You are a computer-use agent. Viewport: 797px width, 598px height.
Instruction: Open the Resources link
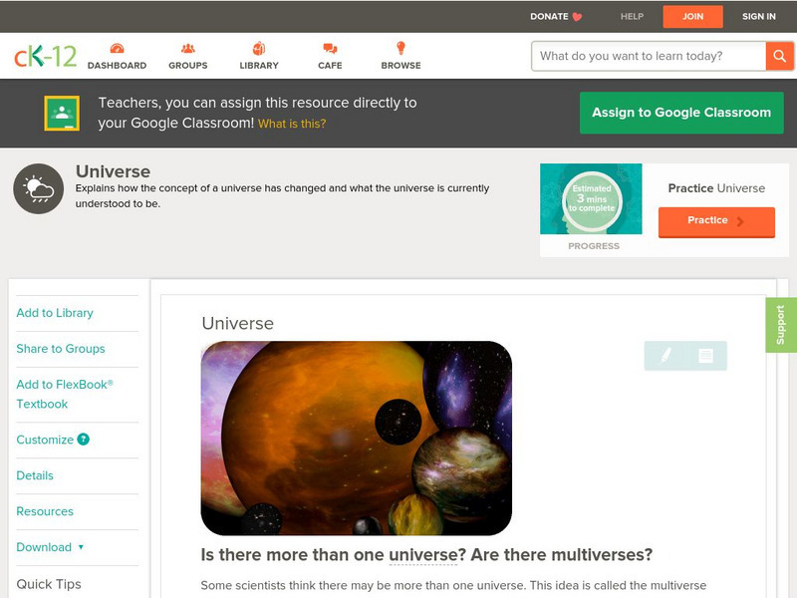coord(45,511)
